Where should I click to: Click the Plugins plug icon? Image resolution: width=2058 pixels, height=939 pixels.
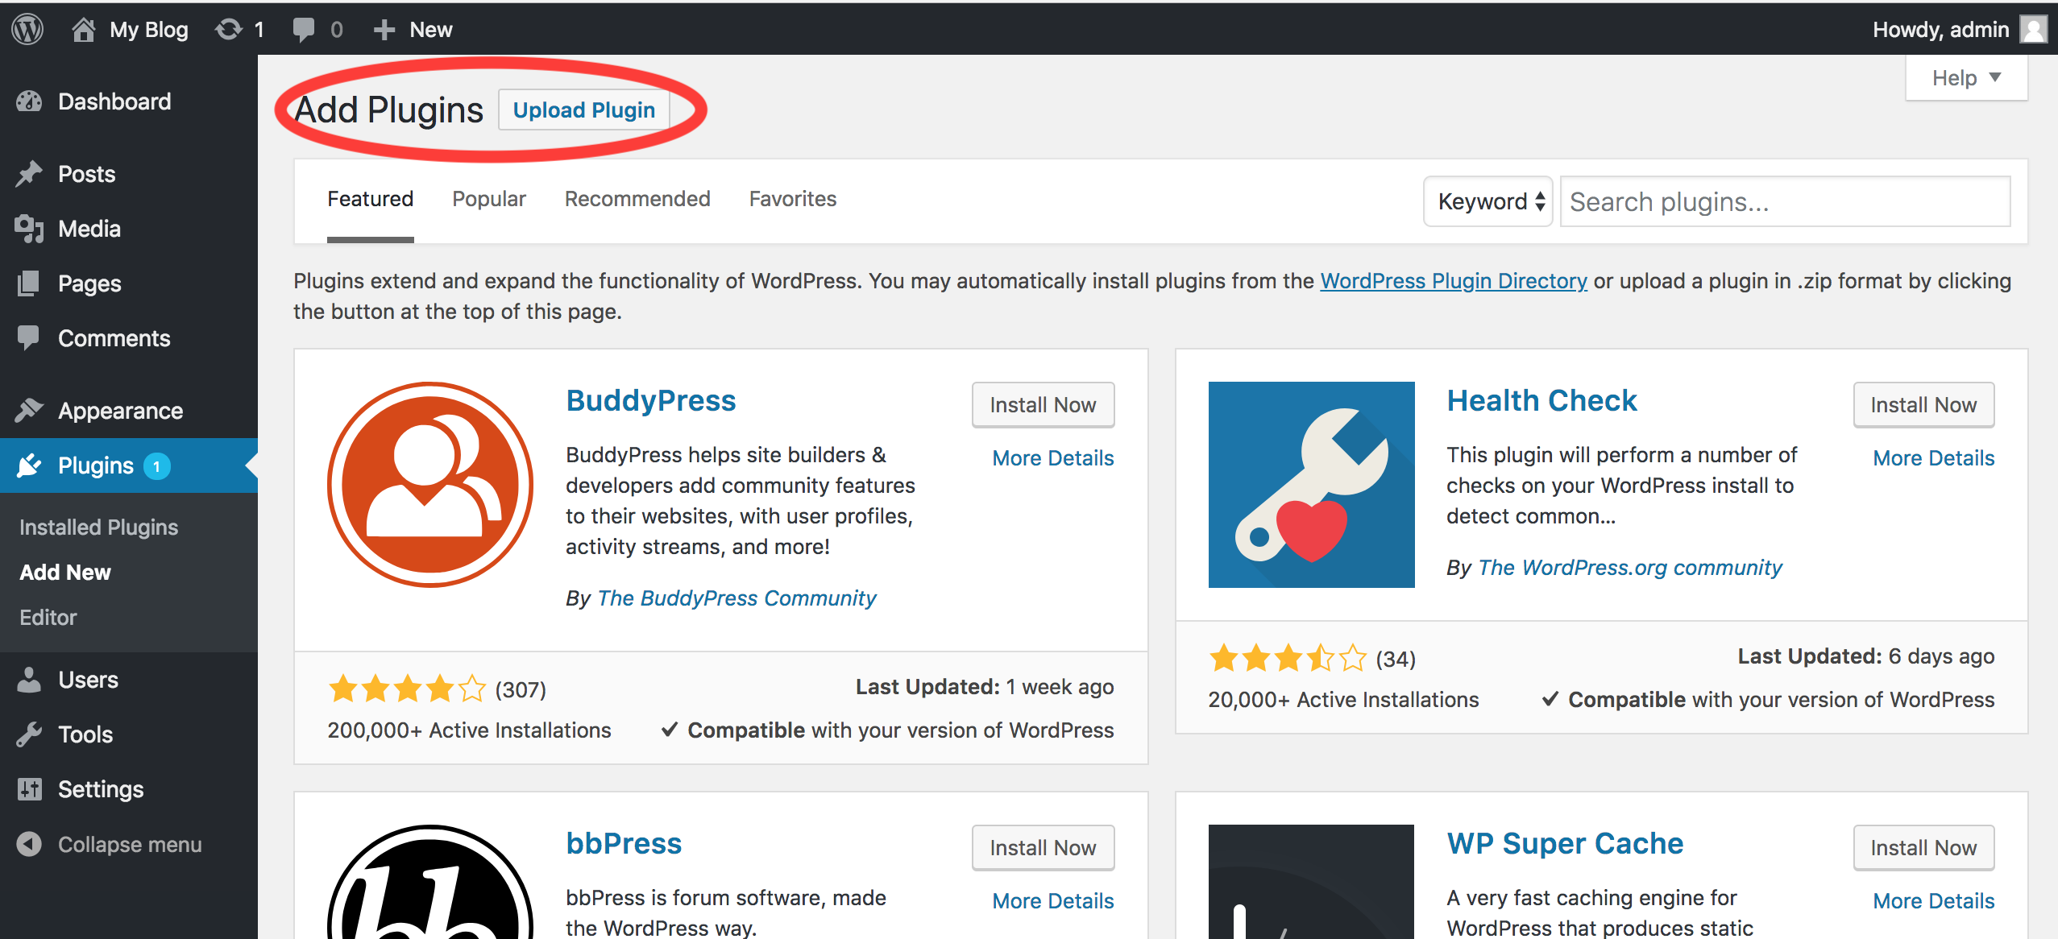[x=29, y=465]
